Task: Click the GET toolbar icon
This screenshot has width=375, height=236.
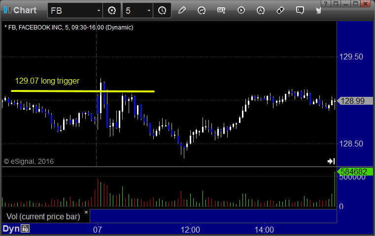Action: (x=221, y=10)
